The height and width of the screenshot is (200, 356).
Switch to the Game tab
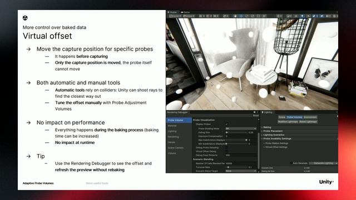tap(185, 12)
